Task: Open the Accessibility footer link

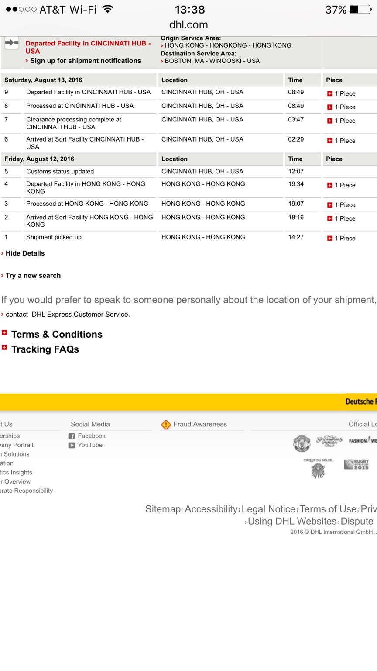Action: tap(211, 509)
